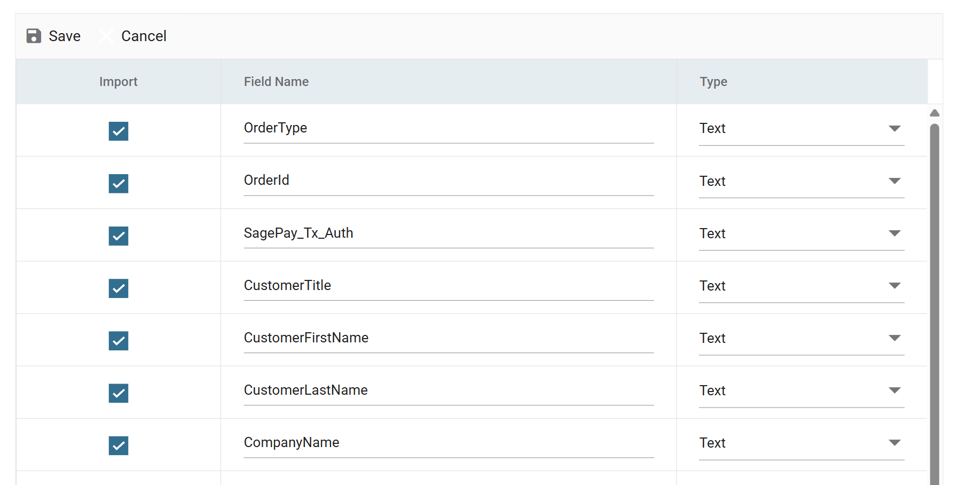Open the Type dropdown for OrderType
This screenshot has height=485, width=958.
pyautogui.click(x=802, y=129)
